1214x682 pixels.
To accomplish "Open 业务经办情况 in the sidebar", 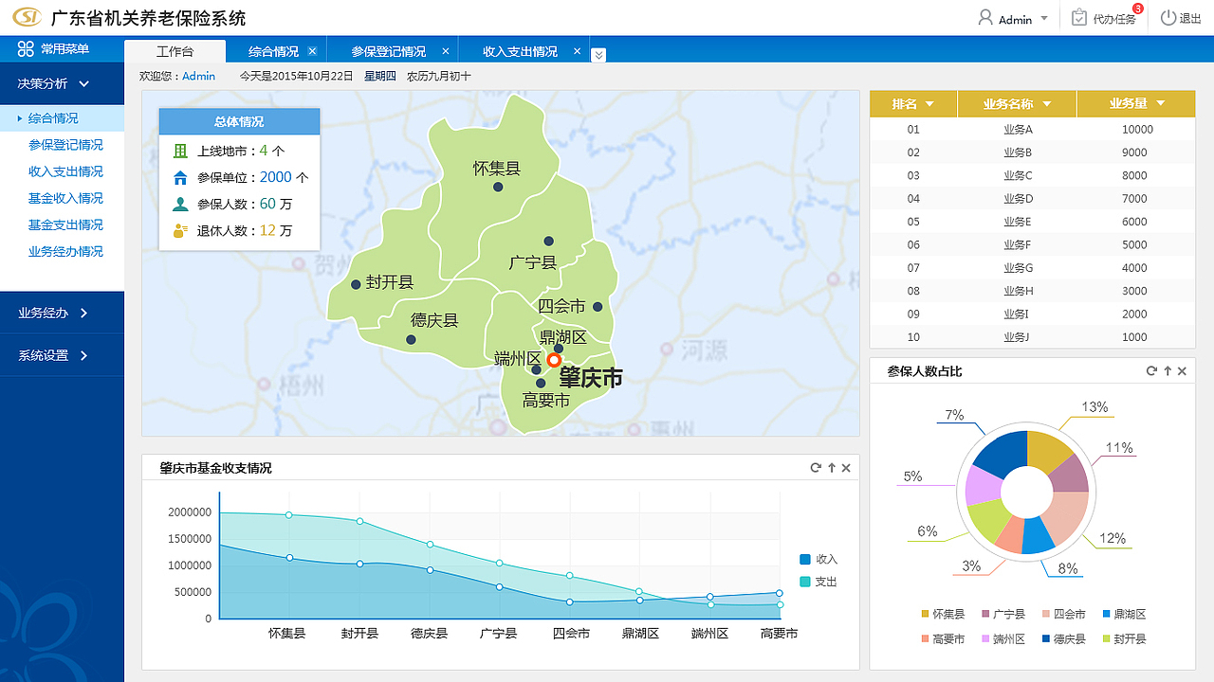I will tap(65, 251).
